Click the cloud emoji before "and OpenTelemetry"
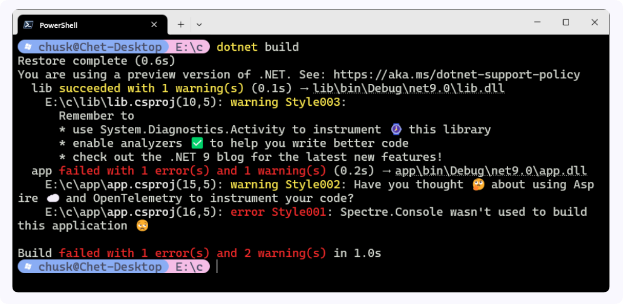The width and height of the screenshot is (623, 304). point(52,199)
